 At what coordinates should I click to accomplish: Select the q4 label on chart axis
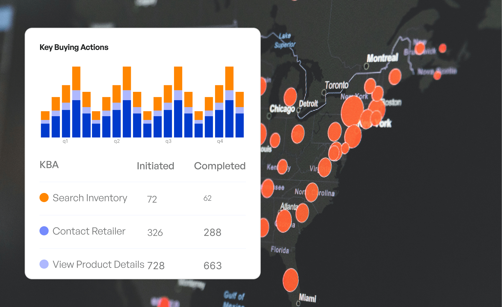[220, 141]
